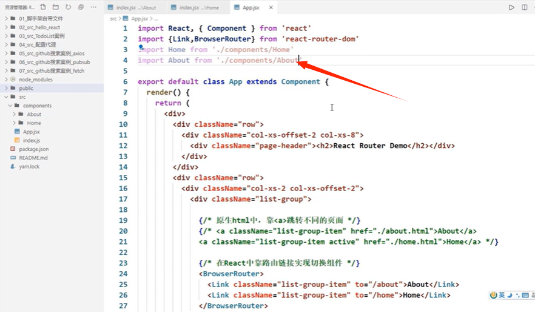Click the src breadcrumb segment
This screenshot has height=312, width=535.
113,18
